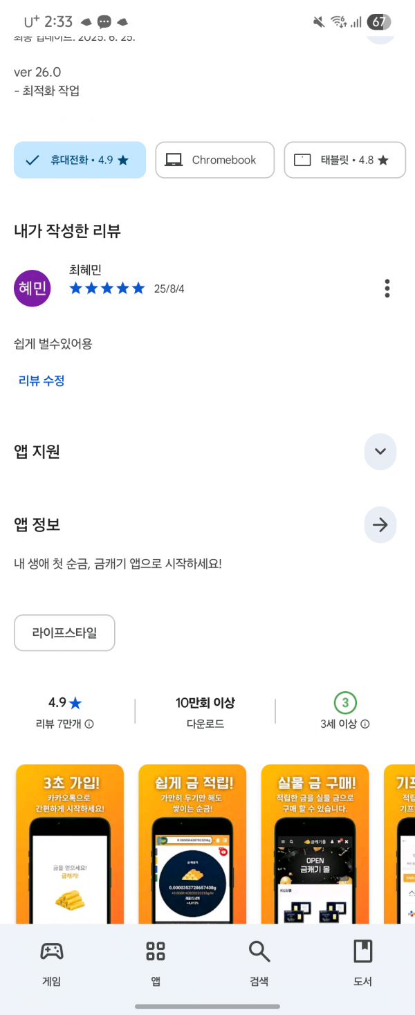Open the 3초 가입 screenshot thumbnail
The height and width of the screenshot is (1015, 415).
pyautogui.click(x=70, y=844)
